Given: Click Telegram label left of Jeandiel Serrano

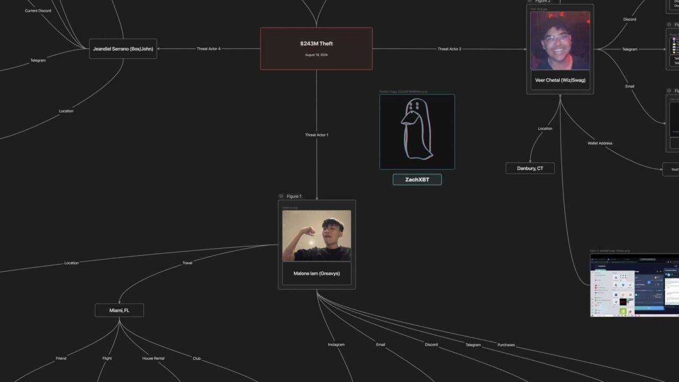Looking at the screenshot, I should pyautogui.click(x=38, y=60).
